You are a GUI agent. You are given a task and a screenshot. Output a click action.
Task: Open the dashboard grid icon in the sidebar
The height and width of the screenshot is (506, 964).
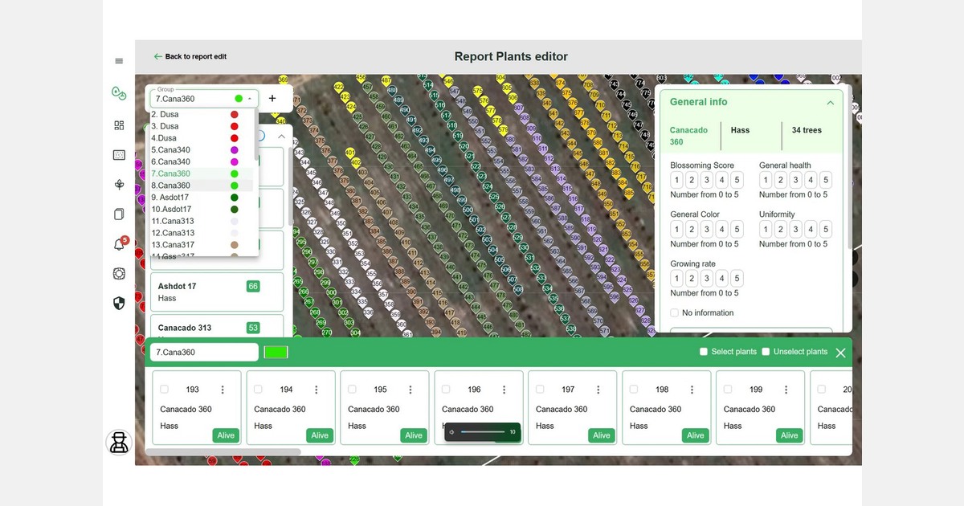click(x=119, y=125)
